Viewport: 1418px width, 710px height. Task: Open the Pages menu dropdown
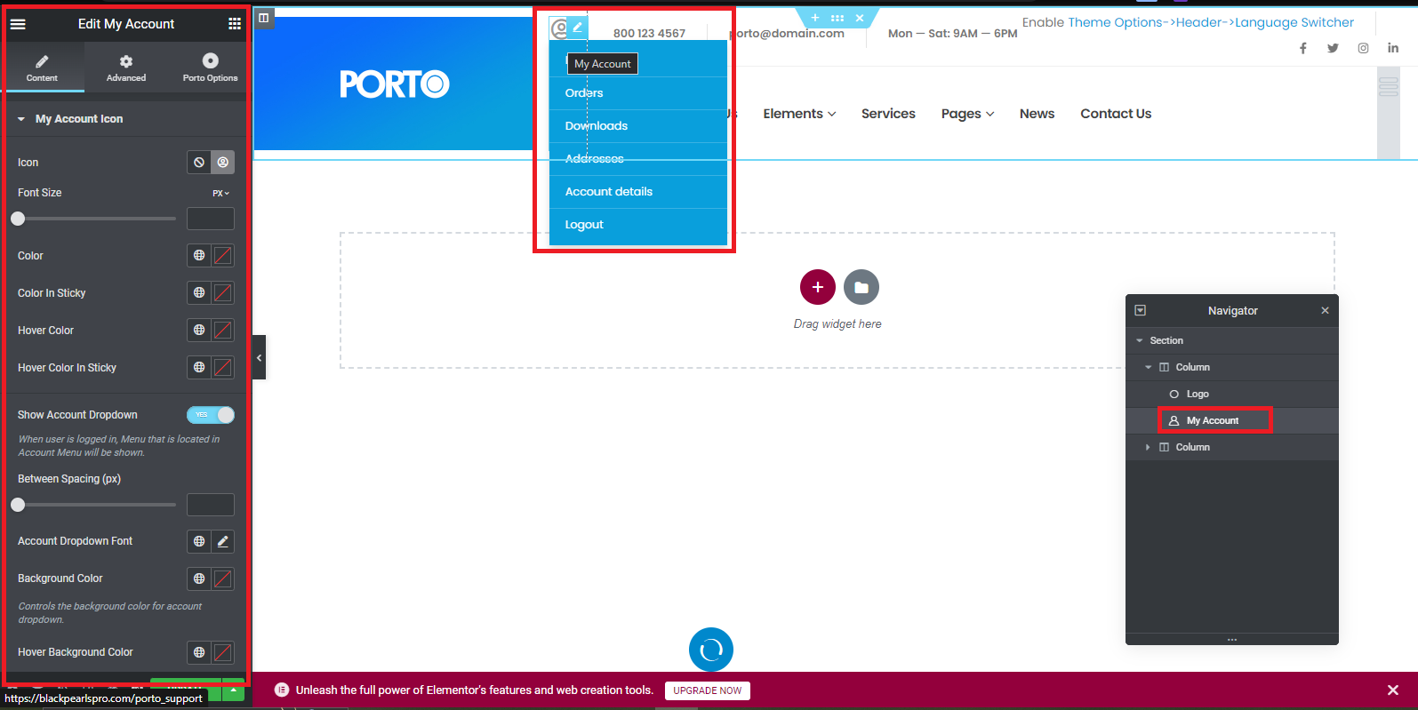coord(967,114)
